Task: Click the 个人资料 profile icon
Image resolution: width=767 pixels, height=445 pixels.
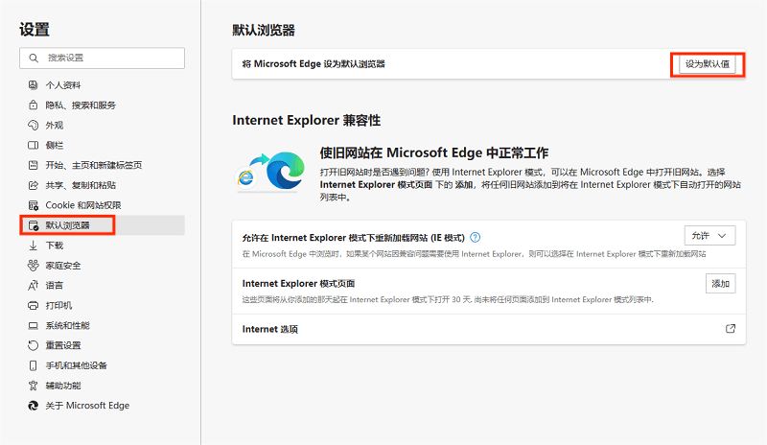Action: [x=33, y=85]
